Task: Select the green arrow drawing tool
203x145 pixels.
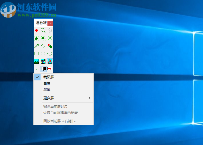Action: (37, 46)
